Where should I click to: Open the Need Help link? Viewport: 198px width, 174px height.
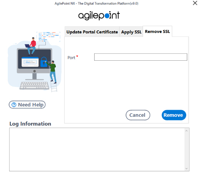(x=27, y=104)
